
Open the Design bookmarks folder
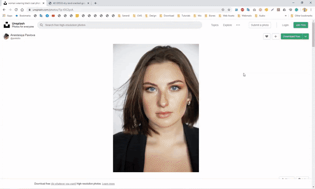151,16
